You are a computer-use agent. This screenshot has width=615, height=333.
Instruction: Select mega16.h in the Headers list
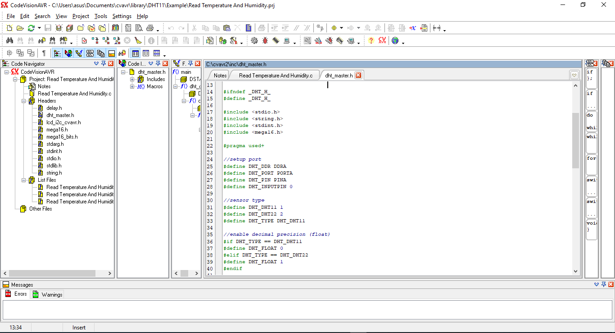pos(57,130)
